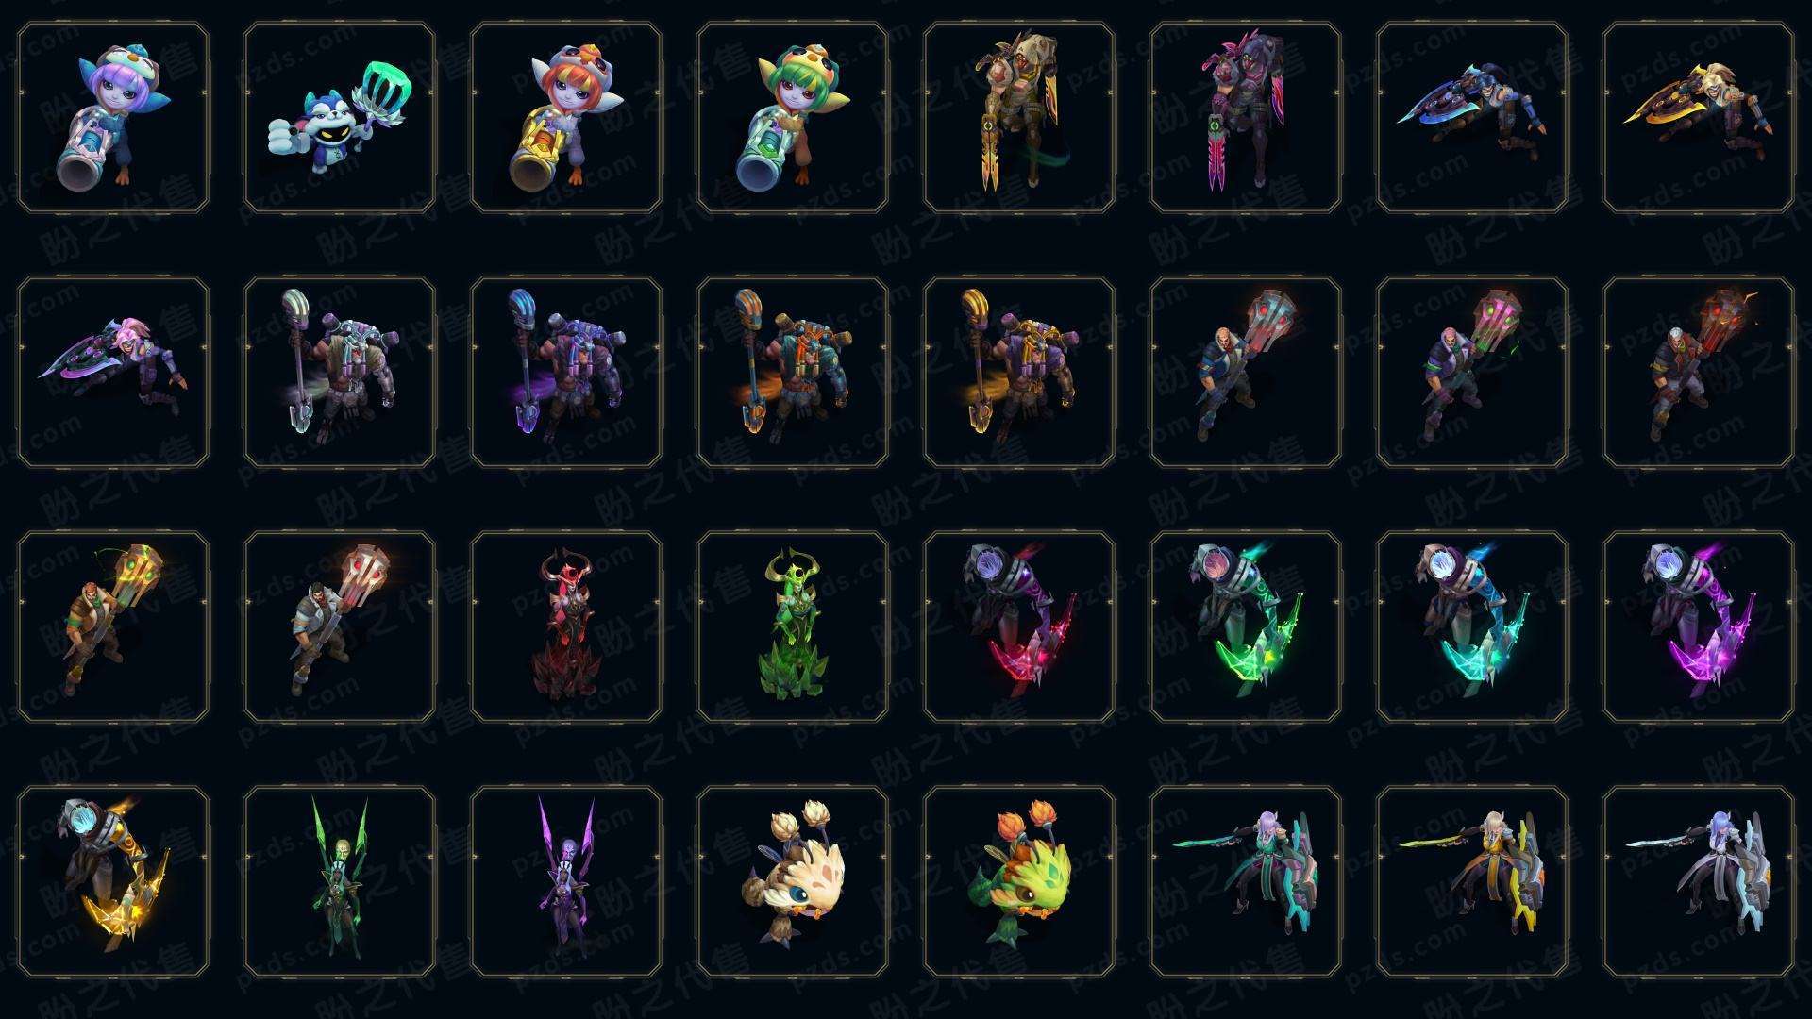The width and height of the screenshot is (1812, 1019).
Task: Choose the orange-haired cannon girl skin
Action: 566,118
